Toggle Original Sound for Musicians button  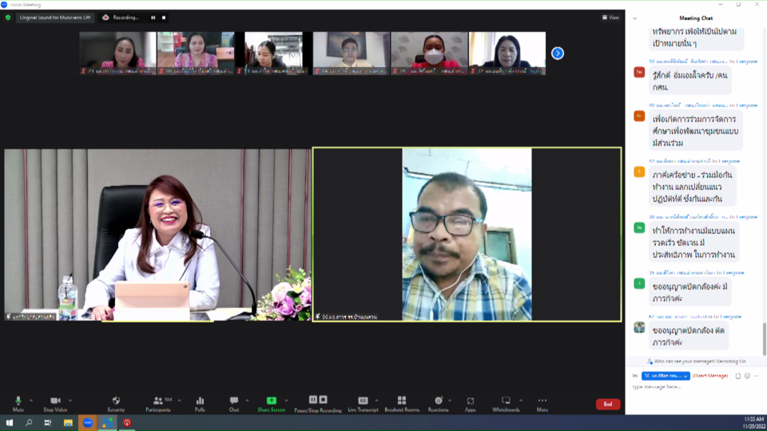click(55, 18)
